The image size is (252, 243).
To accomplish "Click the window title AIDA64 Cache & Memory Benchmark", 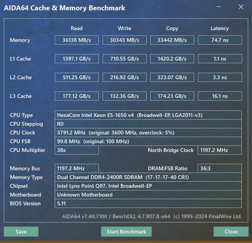I will tap(65, 8).
